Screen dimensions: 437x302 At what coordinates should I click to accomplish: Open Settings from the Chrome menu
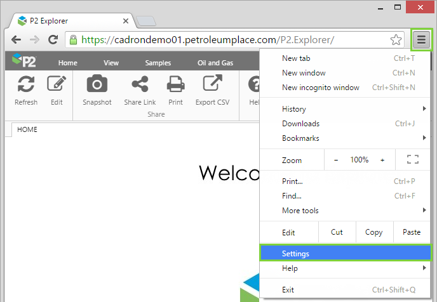coord(345,253)
